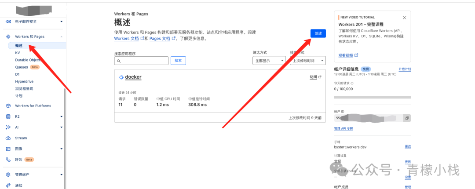This screenshot has width=475, height=189.
Task: Click the email security envelope icon
Action: (x=8, y=22)
